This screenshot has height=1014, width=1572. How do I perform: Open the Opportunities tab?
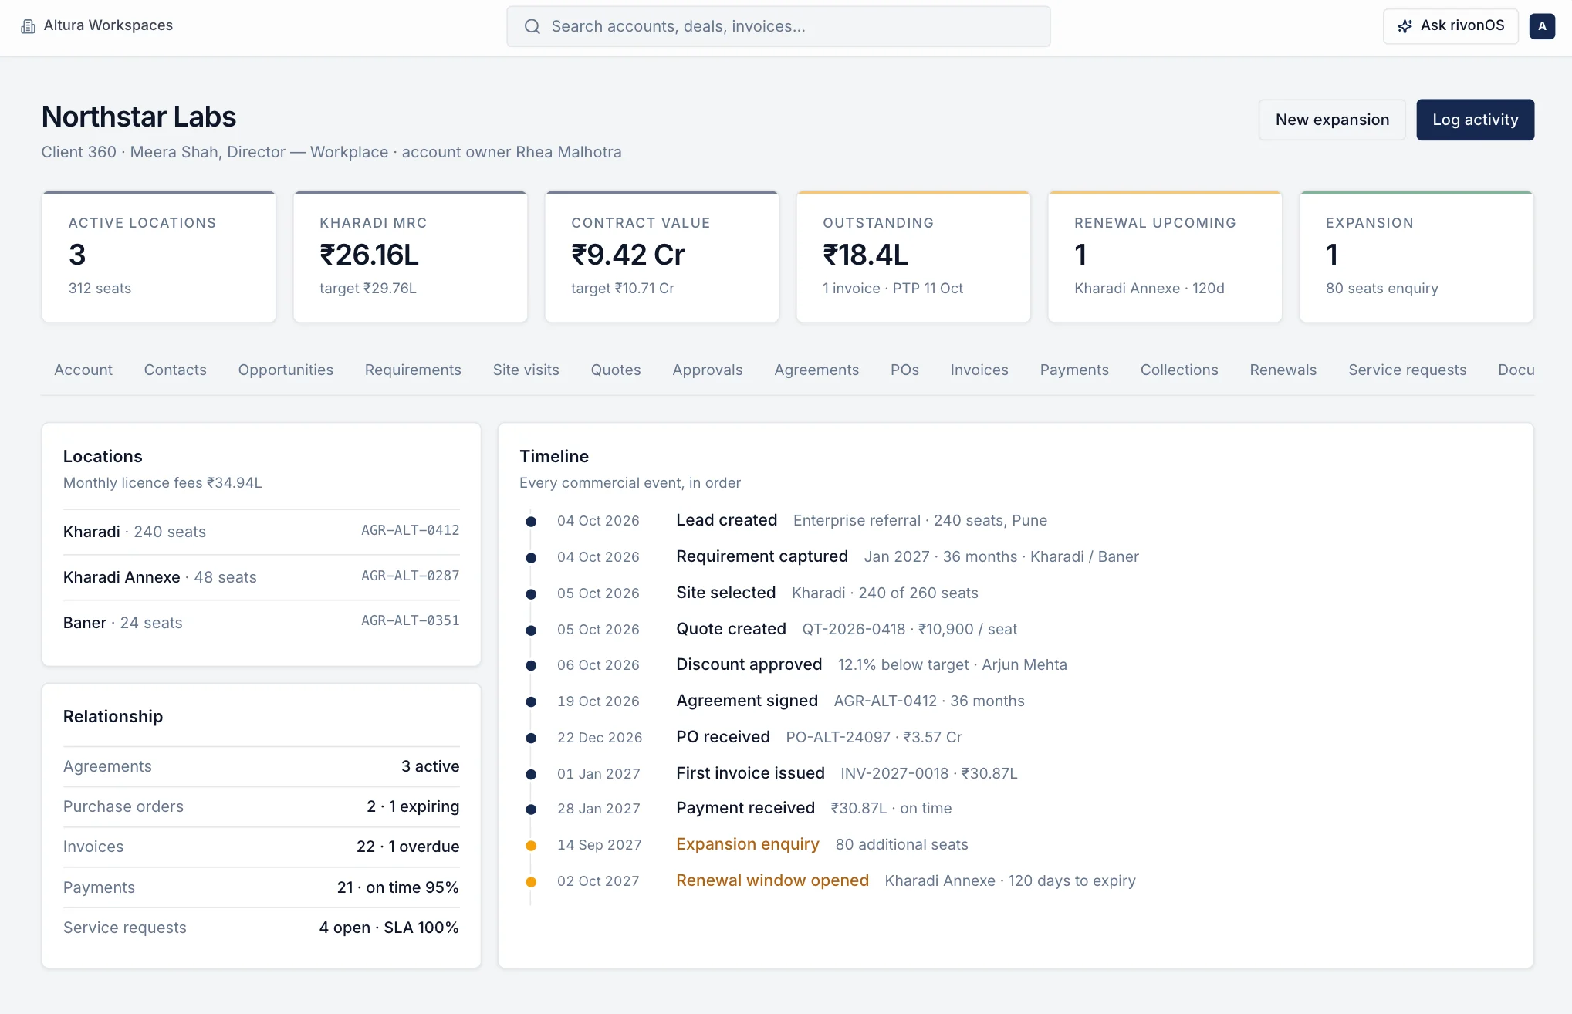pos(286,370)
